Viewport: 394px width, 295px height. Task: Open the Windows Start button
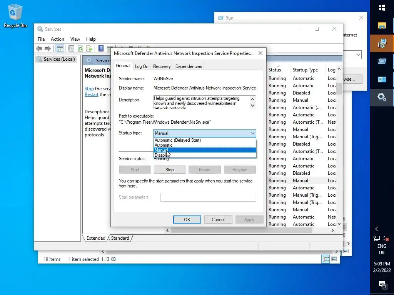[x=382, y=8]
